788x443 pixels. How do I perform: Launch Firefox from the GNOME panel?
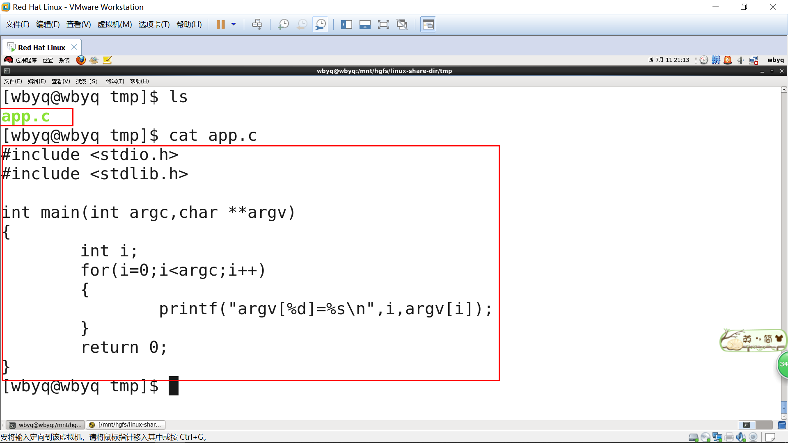click(81, 60)
